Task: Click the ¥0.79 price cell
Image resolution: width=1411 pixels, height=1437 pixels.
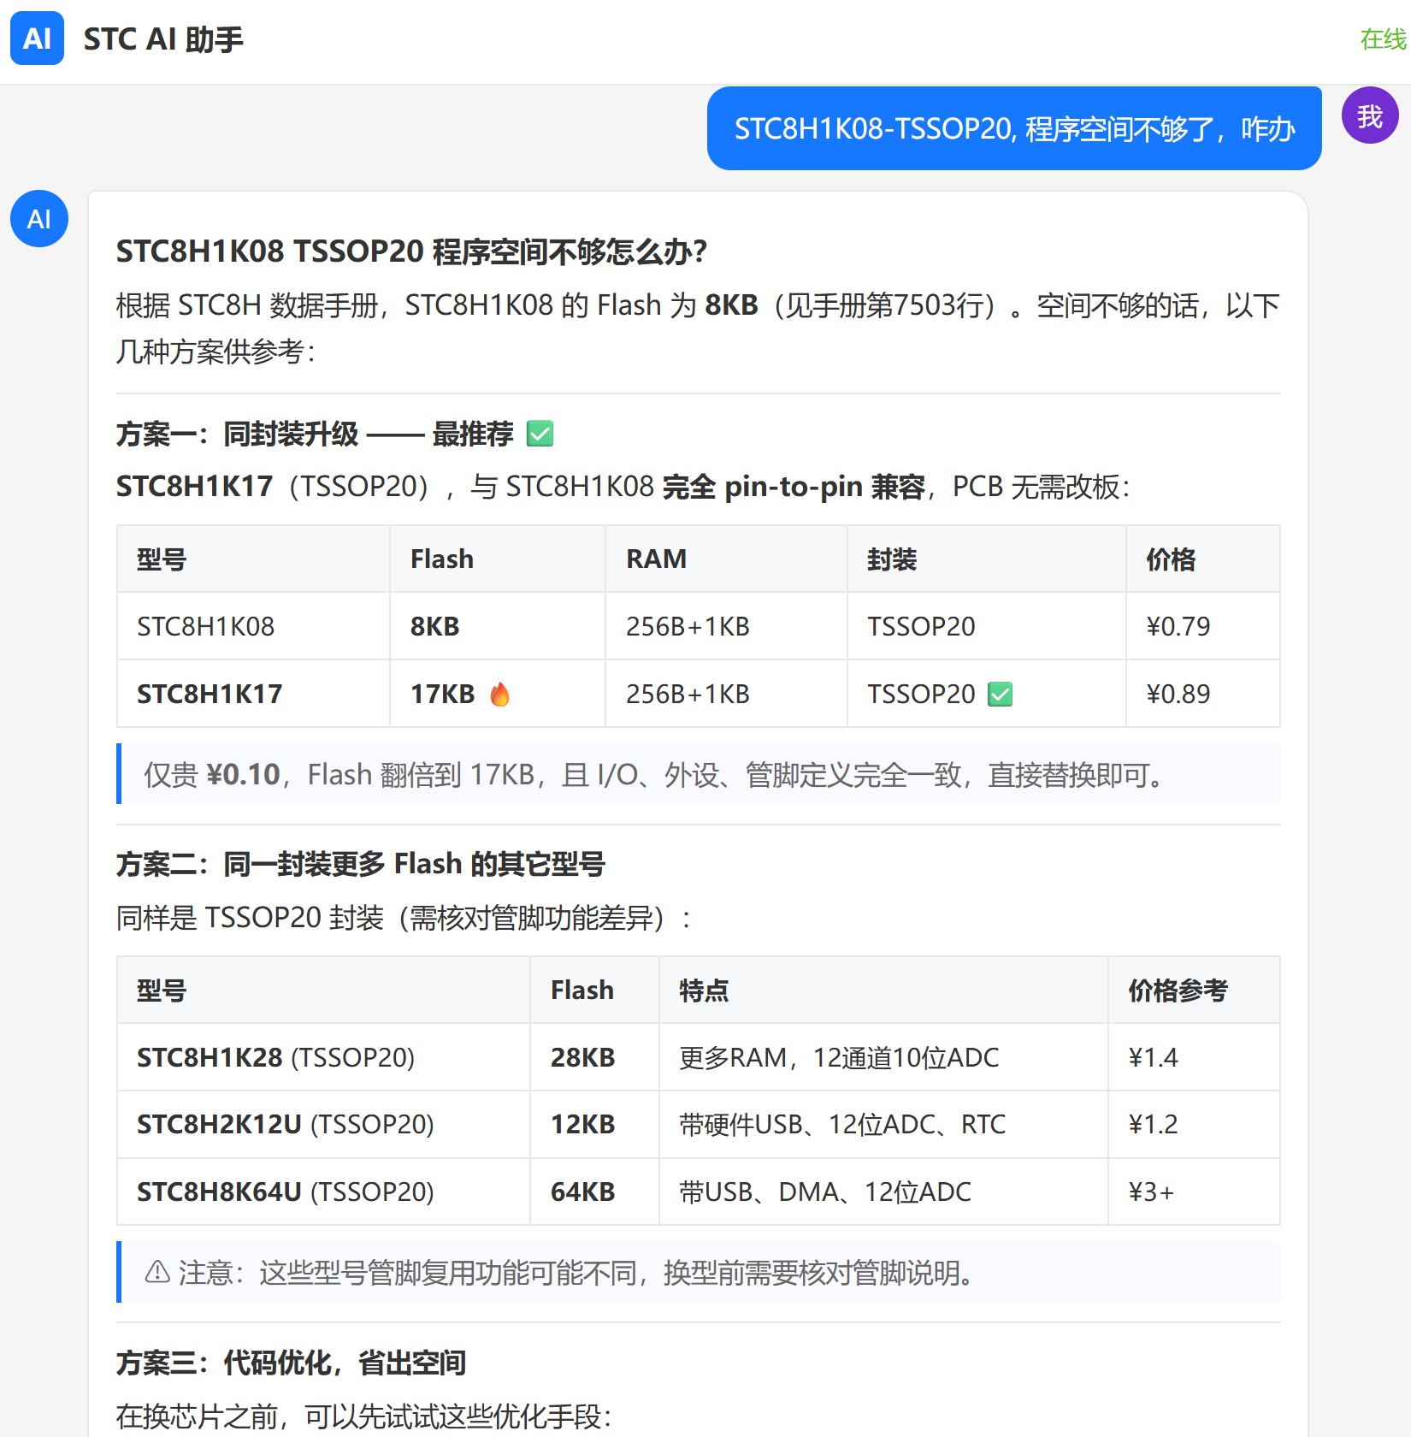Action: [x=1202, y=626]
